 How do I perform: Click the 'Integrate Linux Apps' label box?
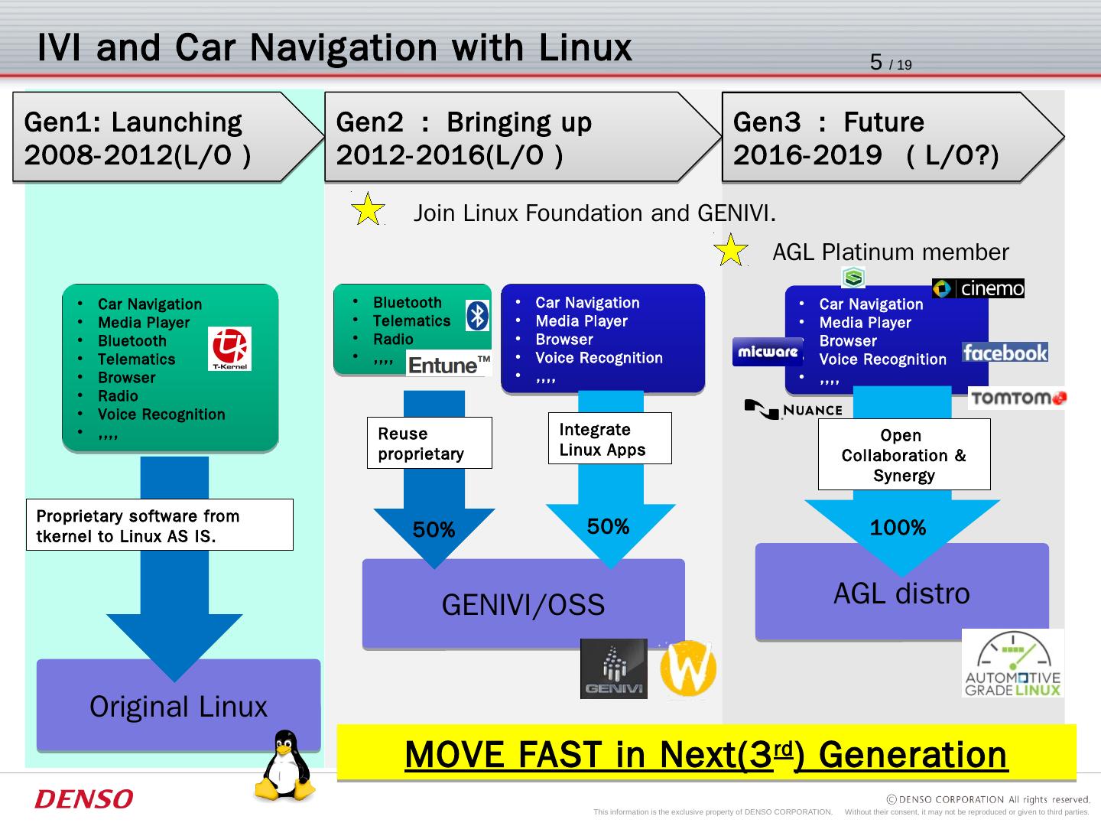tap(609, 439)
